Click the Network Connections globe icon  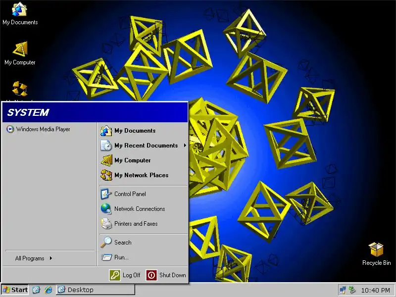tap(106, 209)
